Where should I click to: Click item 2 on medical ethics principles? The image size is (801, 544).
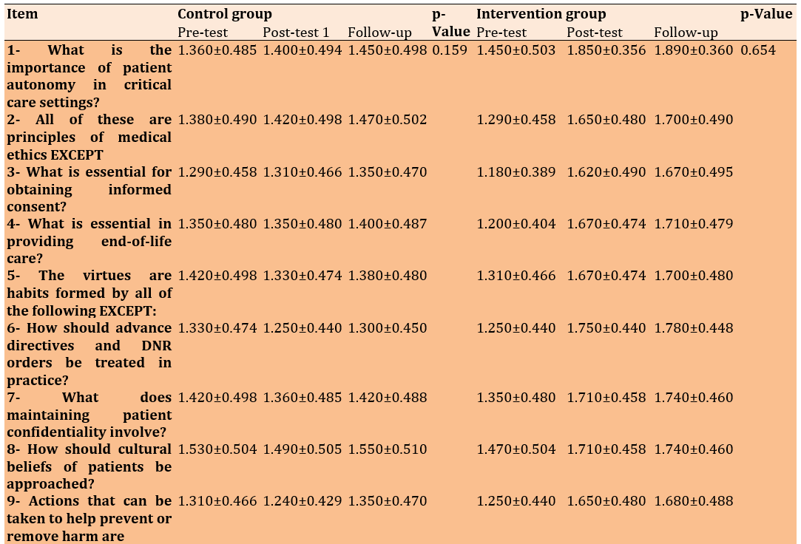tap(89, 137)
